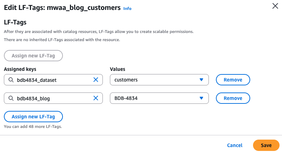Remove the bdb4834_blog LF-Tag
This screenshot has height=152, width=282.
[233, 98]
